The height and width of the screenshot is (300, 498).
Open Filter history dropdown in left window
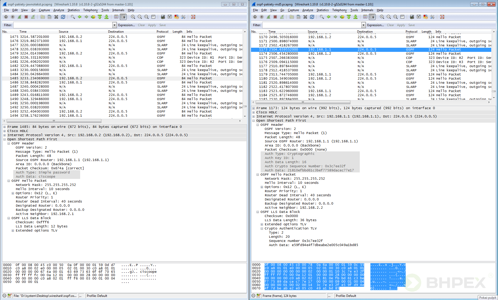coord(114,25)
